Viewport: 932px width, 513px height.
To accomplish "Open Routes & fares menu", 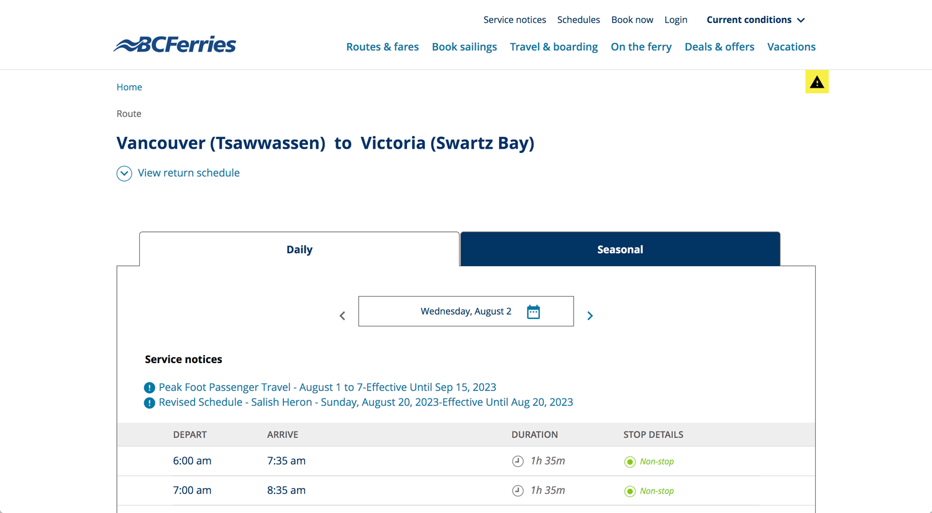I will [382, 47].
